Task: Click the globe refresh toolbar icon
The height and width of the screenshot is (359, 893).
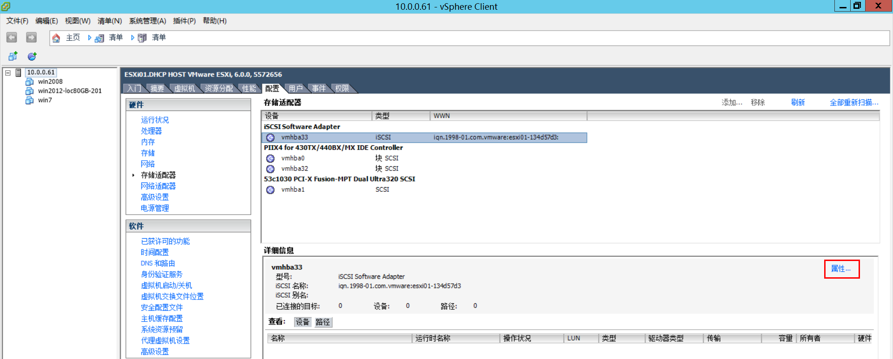Action: (32, 56)
